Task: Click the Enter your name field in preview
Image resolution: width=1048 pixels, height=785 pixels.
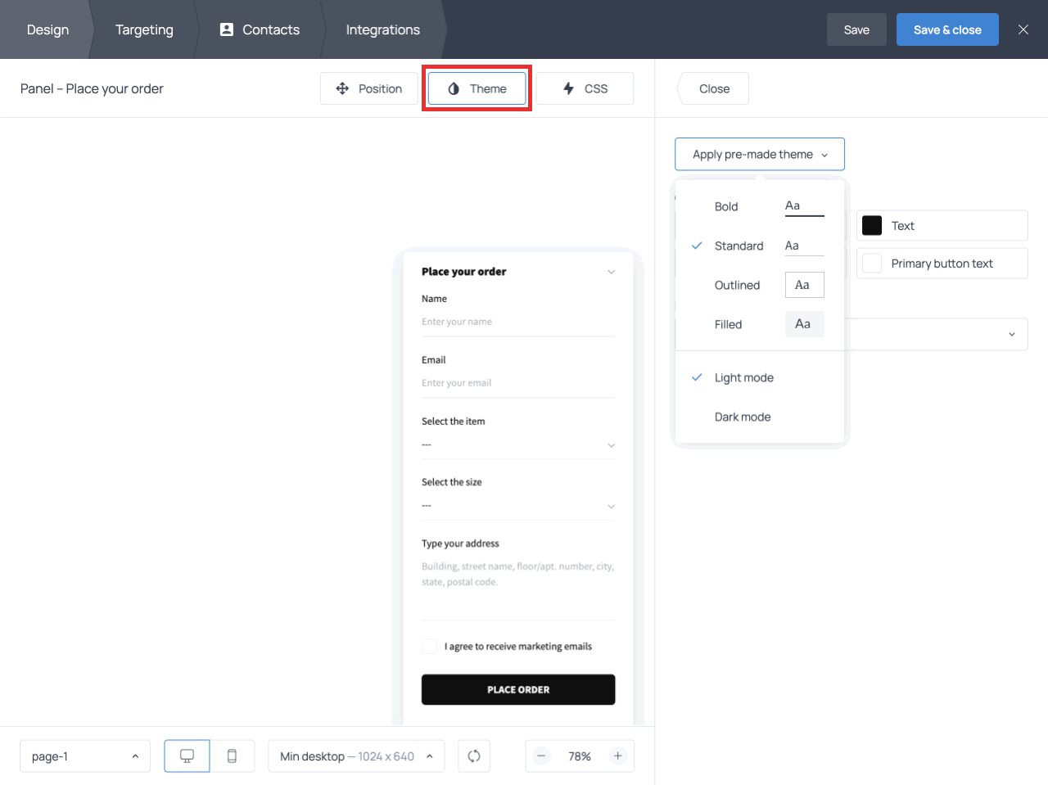Action: tap(518, 321)
